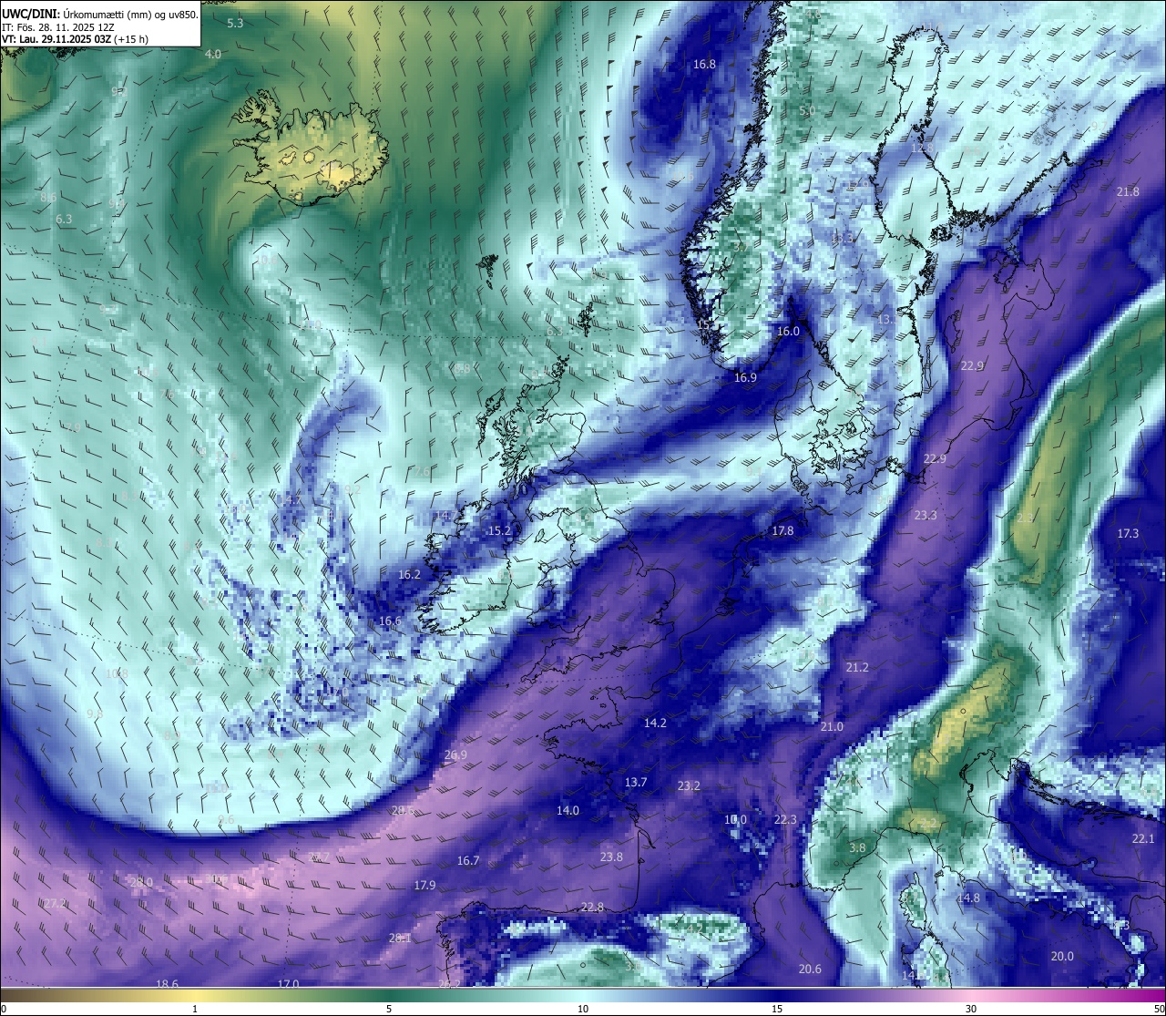Click the 21.2 value over central Europe
Viewport: 1166px width, 1016px height.
pyautogui.click(x=856, y=668)
